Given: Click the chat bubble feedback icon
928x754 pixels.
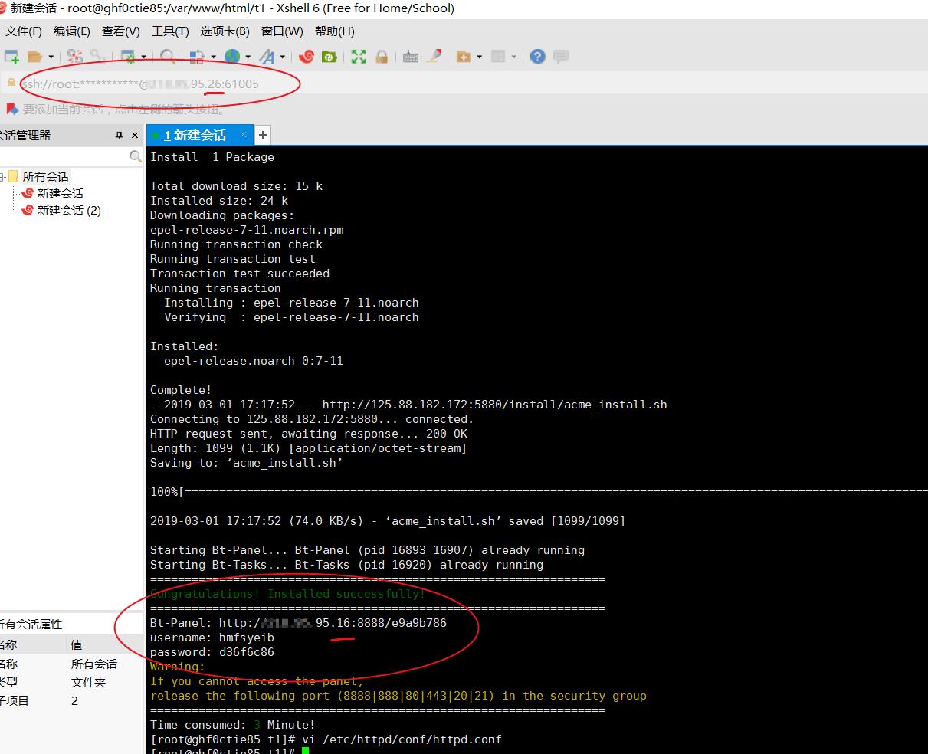Looking at the screenshot, I should pyautogui.click(x=561, y=57).
